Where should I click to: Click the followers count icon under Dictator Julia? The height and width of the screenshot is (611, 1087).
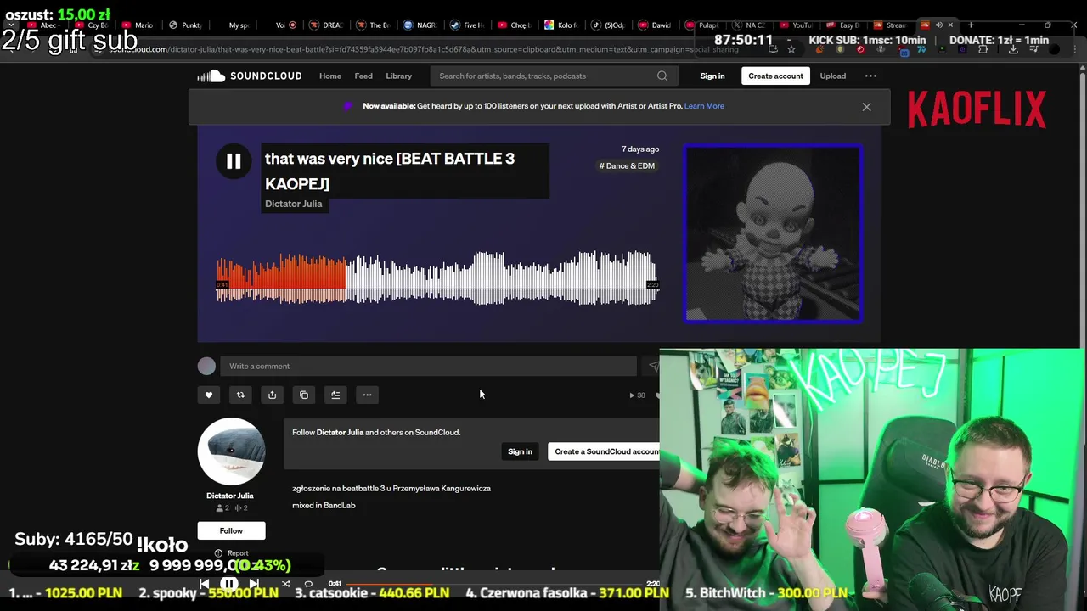(222, 507)
